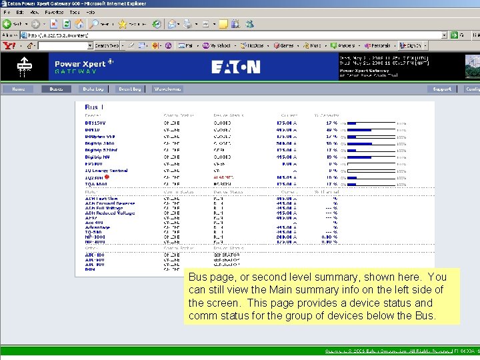This screenshot has height=360, width=480.
Task: Open the Yahoo Mail button dropdown arrow
Action: coord(198,45)
